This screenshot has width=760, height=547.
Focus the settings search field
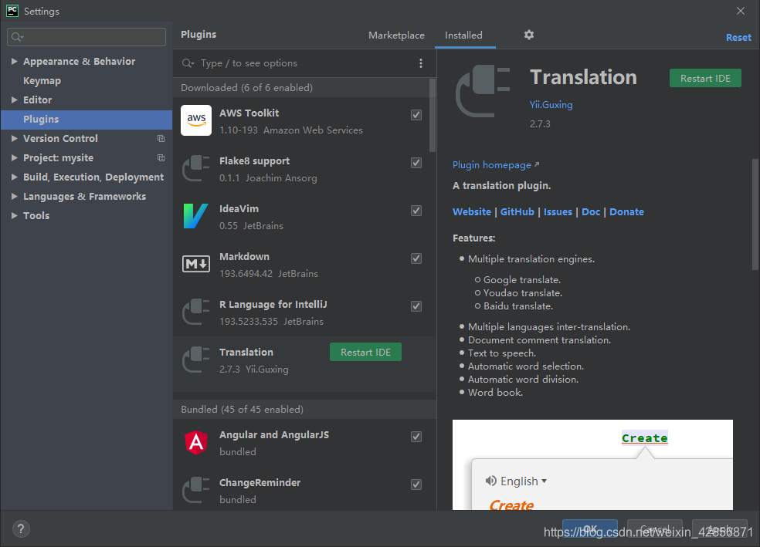[x=87, y=37]
